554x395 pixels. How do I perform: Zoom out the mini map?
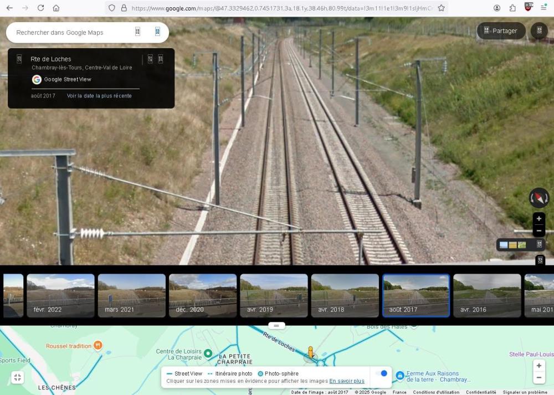(x=539, y=378)
